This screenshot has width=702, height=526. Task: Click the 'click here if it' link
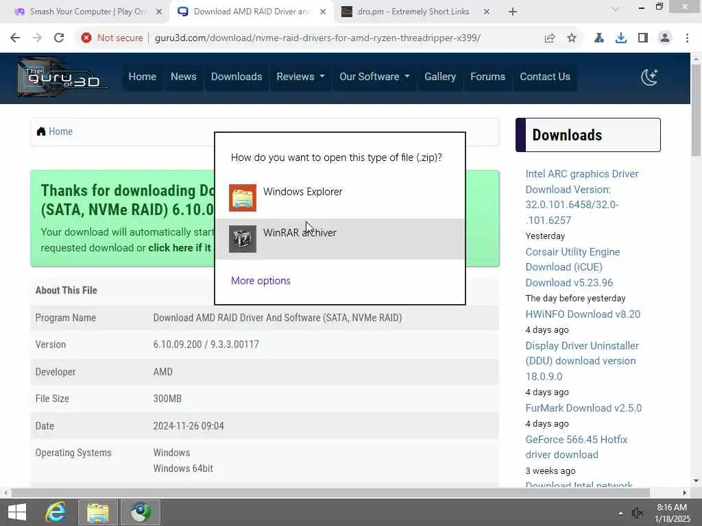180,248
